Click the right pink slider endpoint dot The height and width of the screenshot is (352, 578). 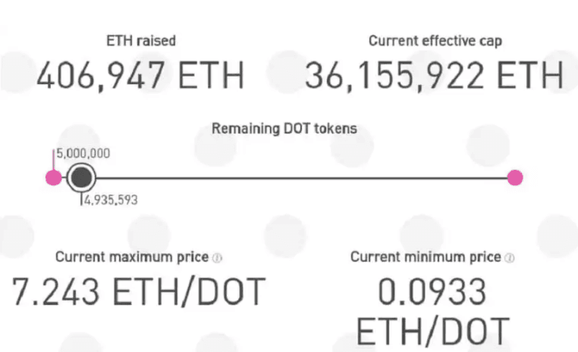click(x=515, y=178)
